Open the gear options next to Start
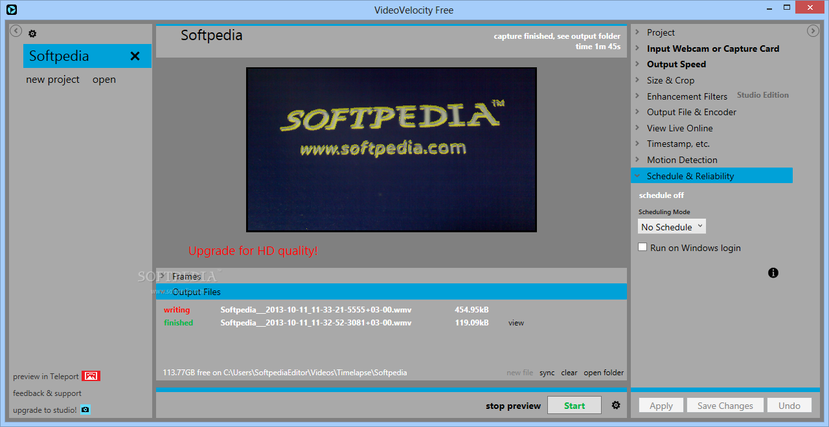Image resolution: width=829 pixels, height=427 pixels. tap(616, 406)
